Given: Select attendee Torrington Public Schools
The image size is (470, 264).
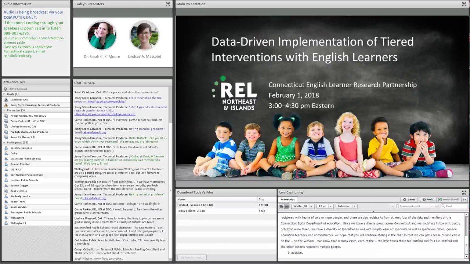Looking at the screenshot, I should pyautogui.click(x=36, y=213).
